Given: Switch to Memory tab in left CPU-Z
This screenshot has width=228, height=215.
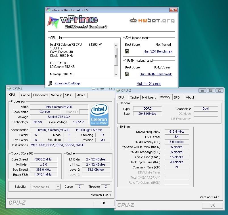Looking at the screenshot, I should coord(56,95).
